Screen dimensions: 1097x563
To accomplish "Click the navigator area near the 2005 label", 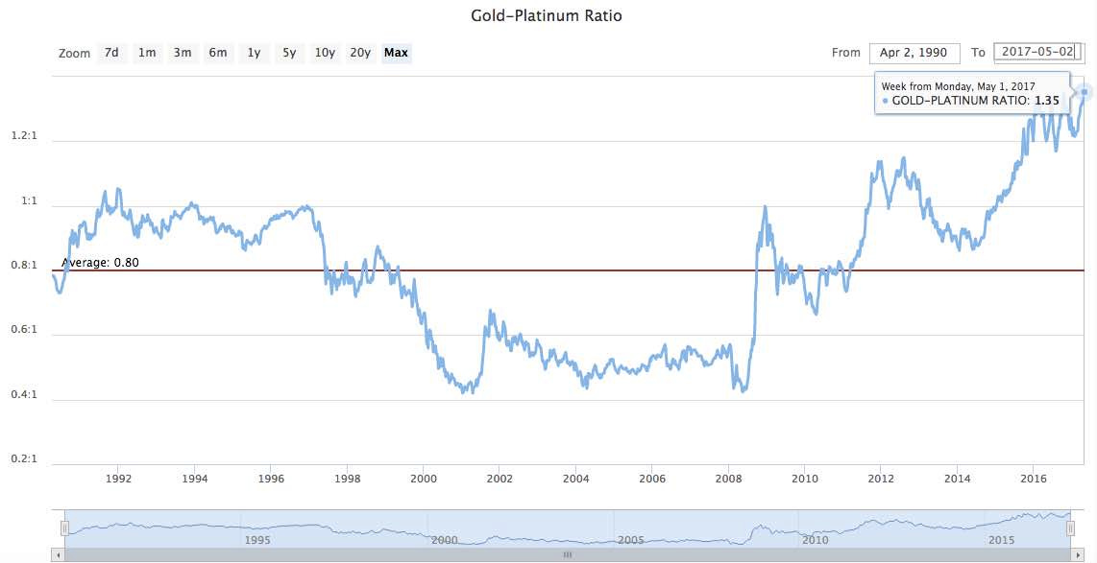I will (x=628, y=540).
